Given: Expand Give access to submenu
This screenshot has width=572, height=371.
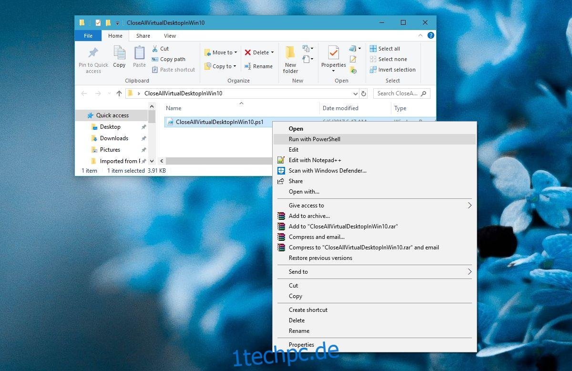Looking at the screenshot, I should tap(375, 206).
